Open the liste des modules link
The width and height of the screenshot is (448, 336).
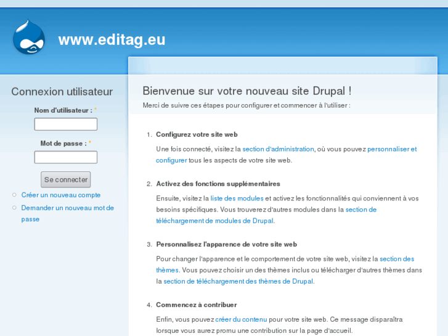tap(237, 198)
